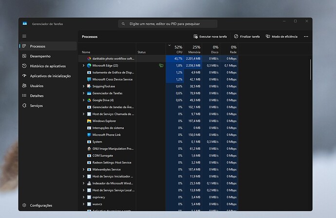Click the Usuários icon in the sidebar
336x218 pixels.
click(x=25, y=86)
